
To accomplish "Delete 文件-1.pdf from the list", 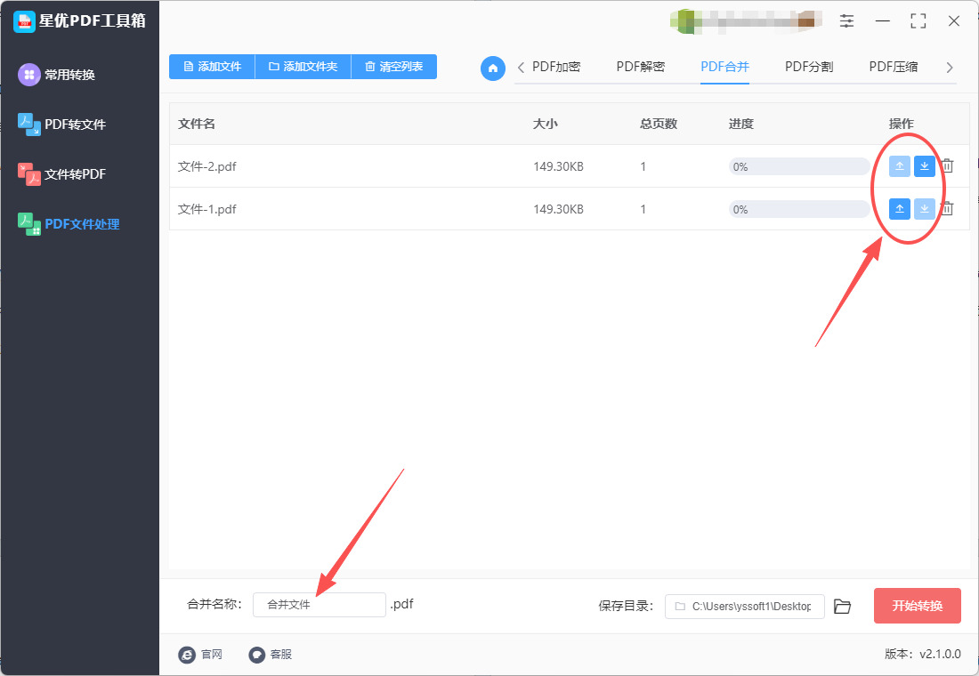I will (x=947, y=208).
